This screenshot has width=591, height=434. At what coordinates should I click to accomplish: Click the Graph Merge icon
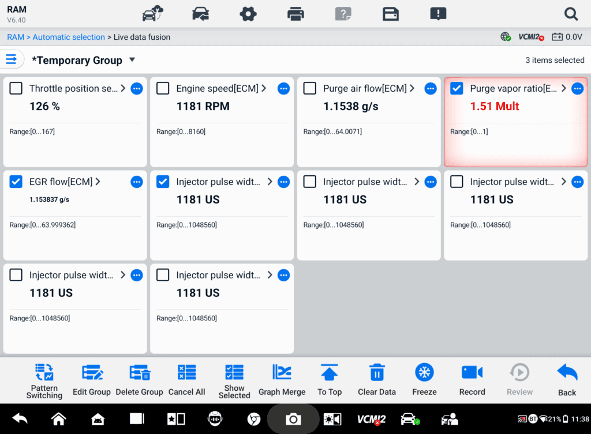click(282, 373)
